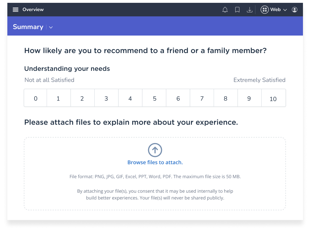Image resolution: width=312 pixels, height=228 pixels.
Task: Click the upload arrow circle icon
Action: pyautogui.click(x=155, y=150)
